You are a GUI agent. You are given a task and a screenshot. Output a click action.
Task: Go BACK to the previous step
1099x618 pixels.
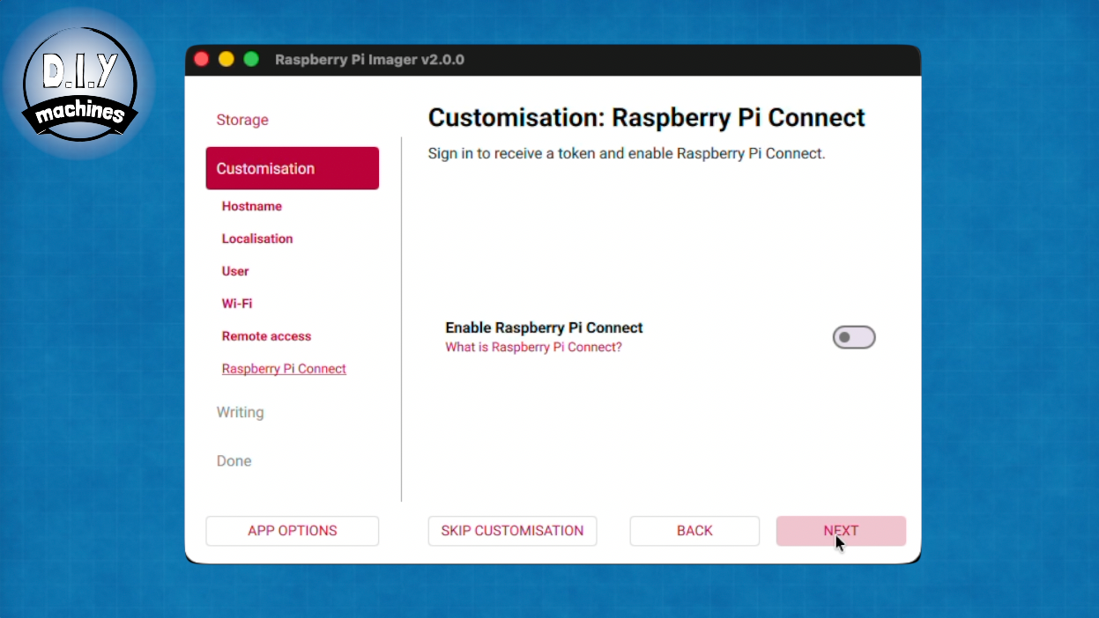tap(694, 531)
